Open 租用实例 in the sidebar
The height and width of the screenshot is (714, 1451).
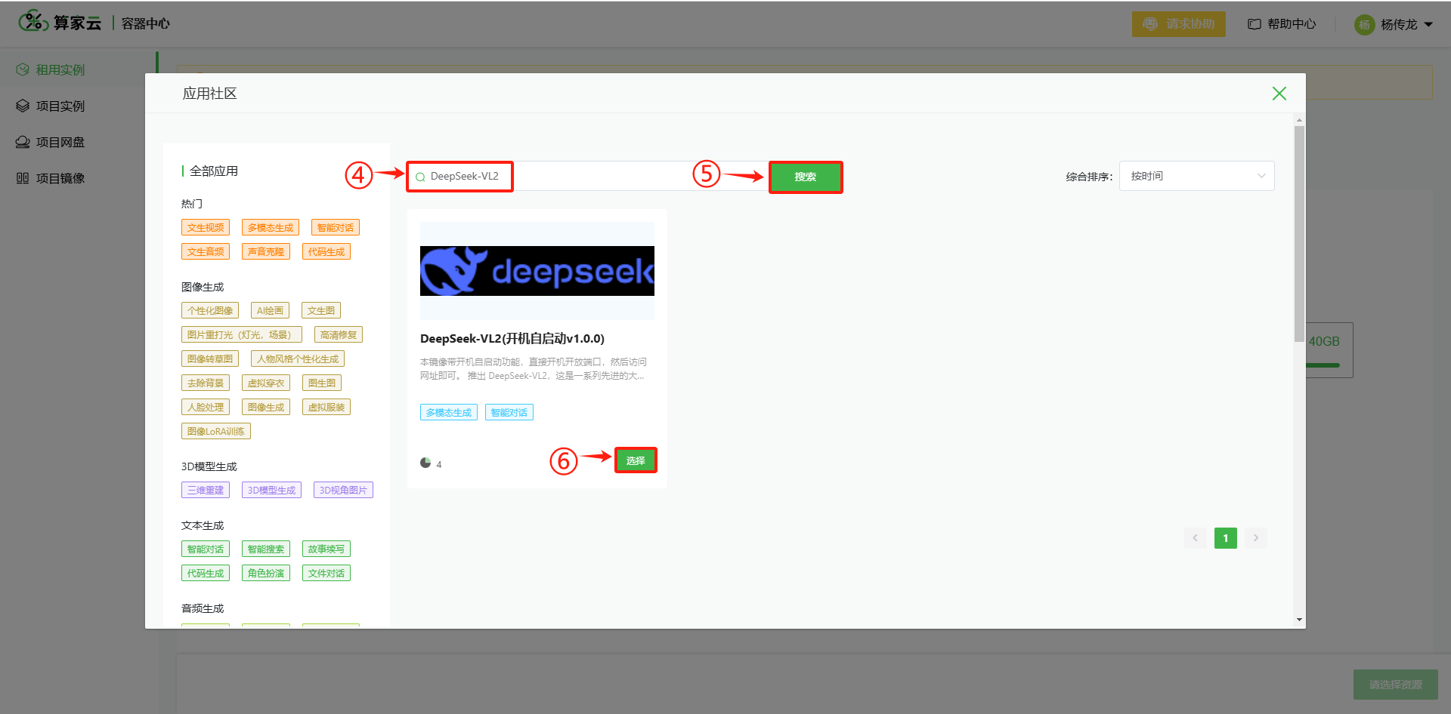60,70
